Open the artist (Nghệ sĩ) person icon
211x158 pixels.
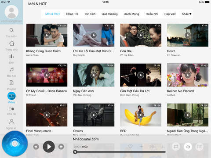[x=11, y=122]
